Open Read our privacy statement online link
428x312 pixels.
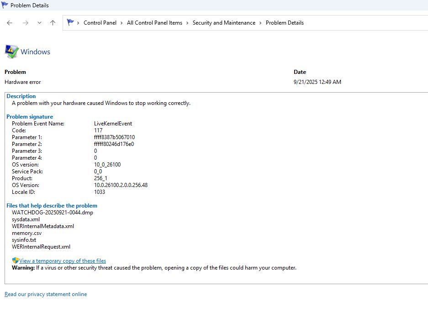[x=46, y=294]
